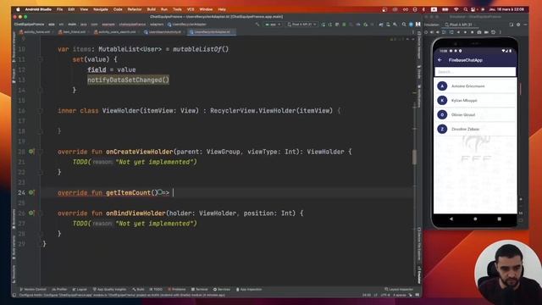Click the power button in emulator toolbar
The height and width of the screenshot is (305, 542).
point(426,32)
